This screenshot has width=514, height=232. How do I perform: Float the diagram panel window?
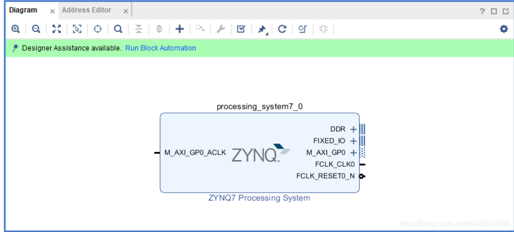[506, 11]
